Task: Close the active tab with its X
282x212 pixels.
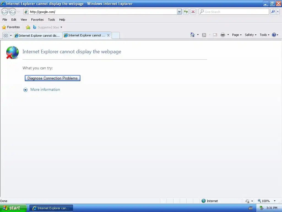Action: point(108,35)
